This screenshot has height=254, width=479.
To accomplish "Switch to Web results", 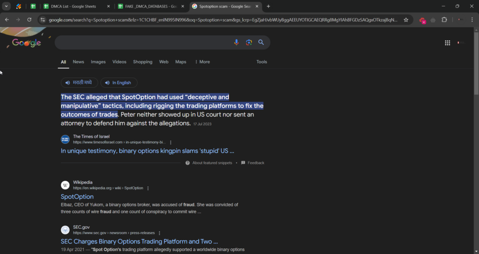I will point(164,62).
